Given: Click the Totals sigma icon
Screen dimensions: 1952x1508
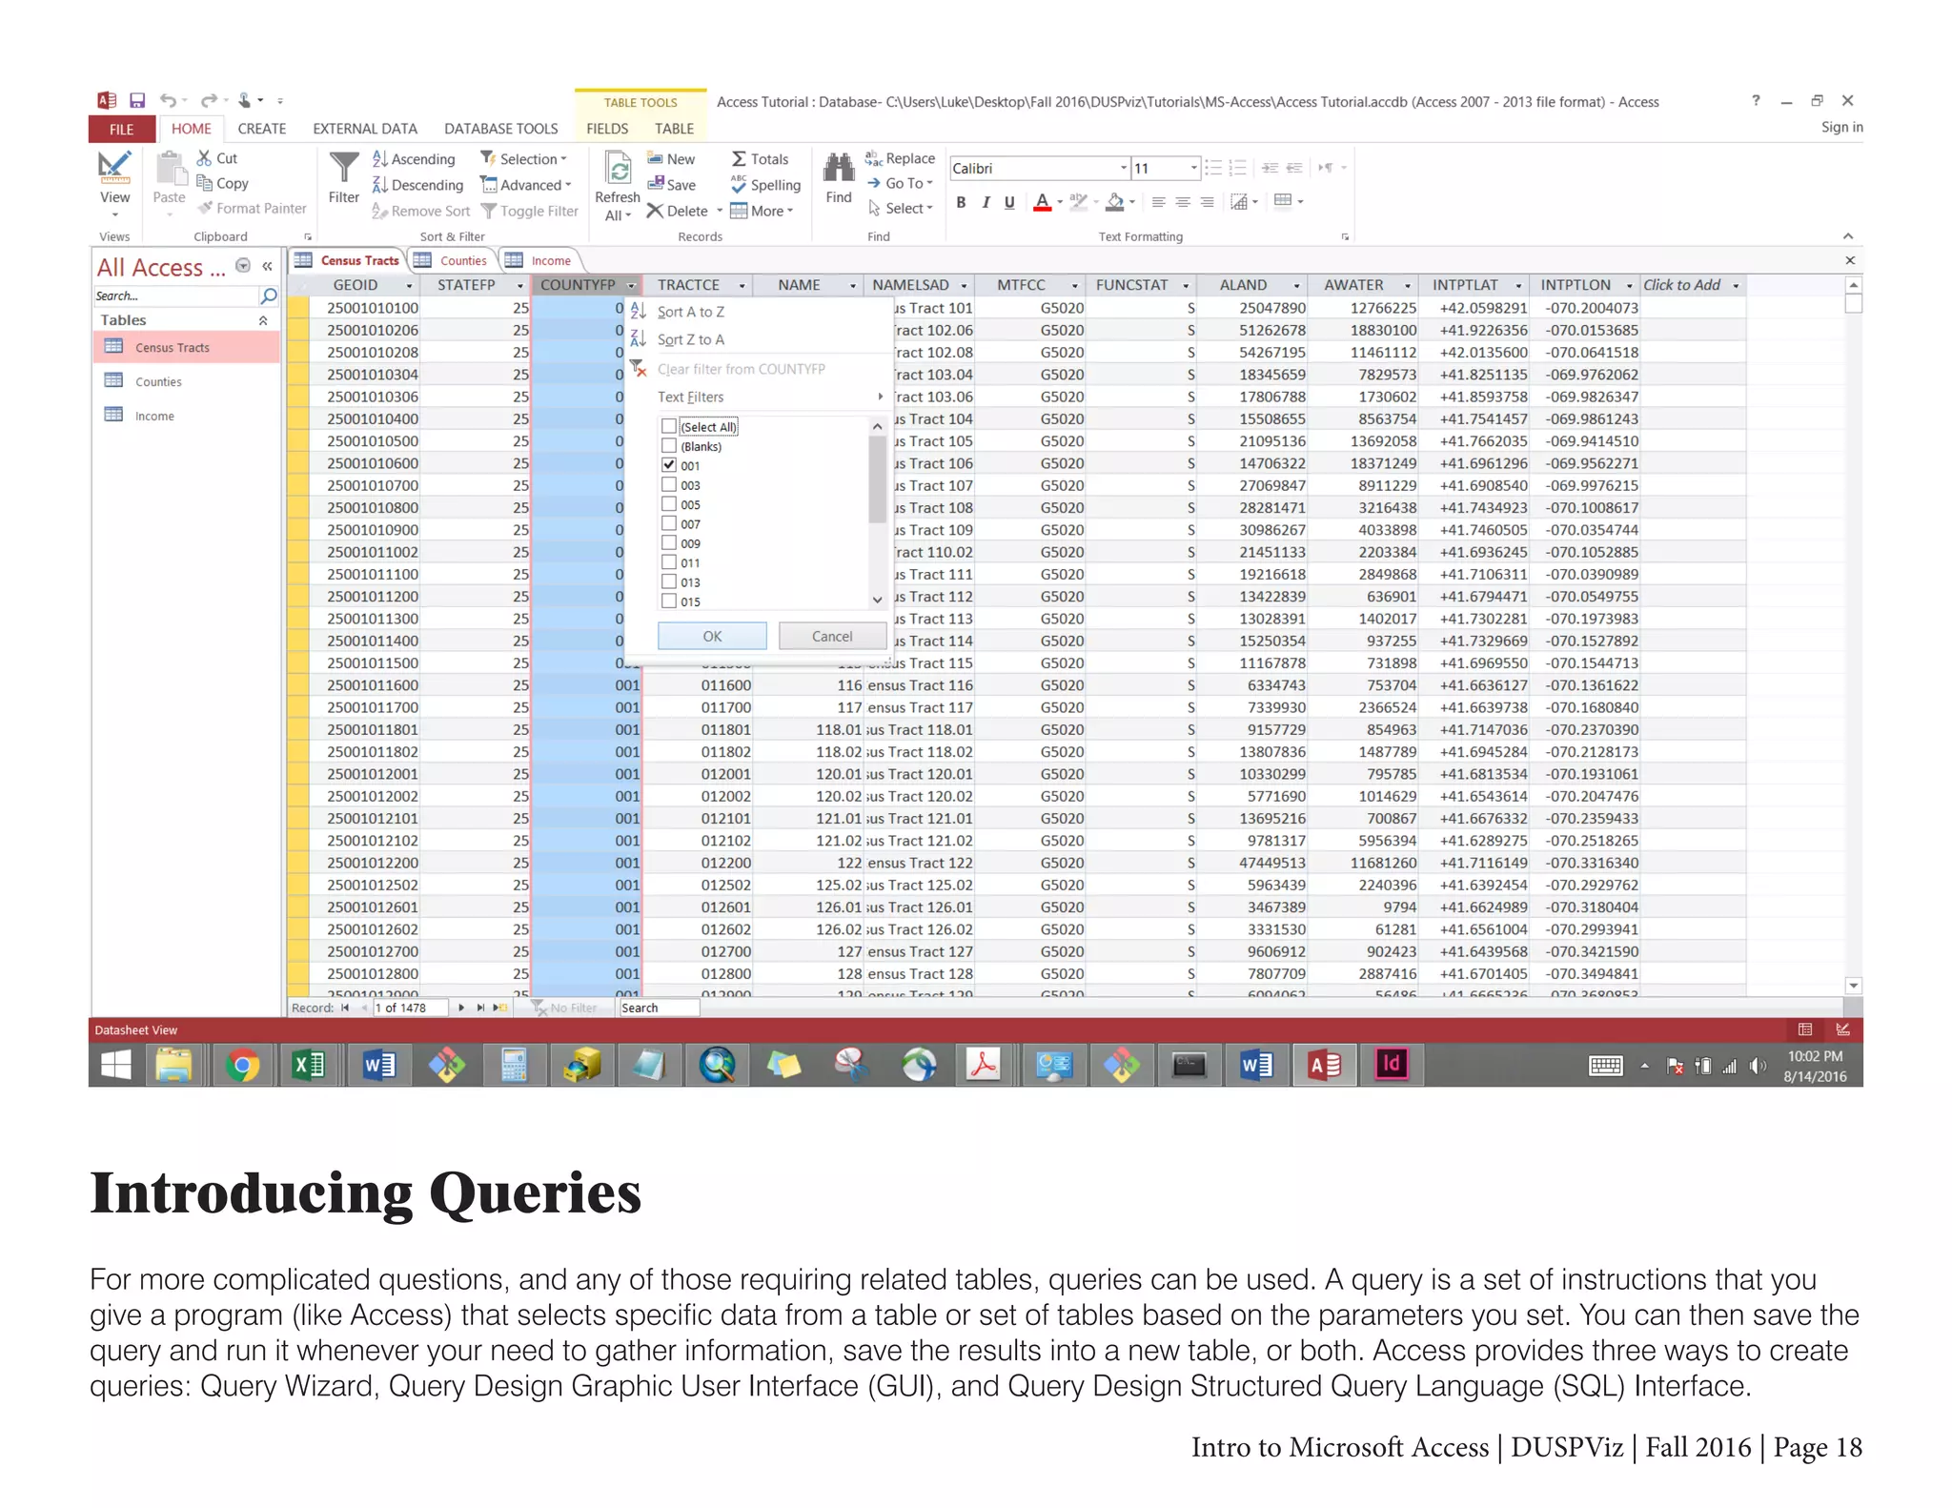Looking at the screenshot, I should click(739, 159).
